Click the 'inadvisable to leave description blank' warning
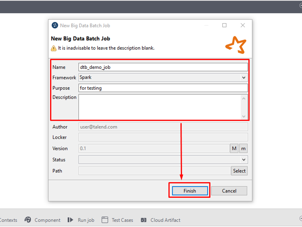Image resolution: width=302 pixels, height=227 pixels. tap(106, 48)
